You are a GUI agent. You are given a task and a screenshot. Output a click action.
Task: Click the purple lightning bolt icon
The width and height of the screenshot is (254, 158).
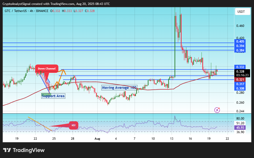217,110
